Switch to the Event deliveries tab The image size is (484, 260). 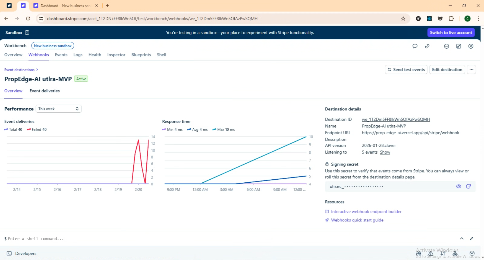(45, 91)
